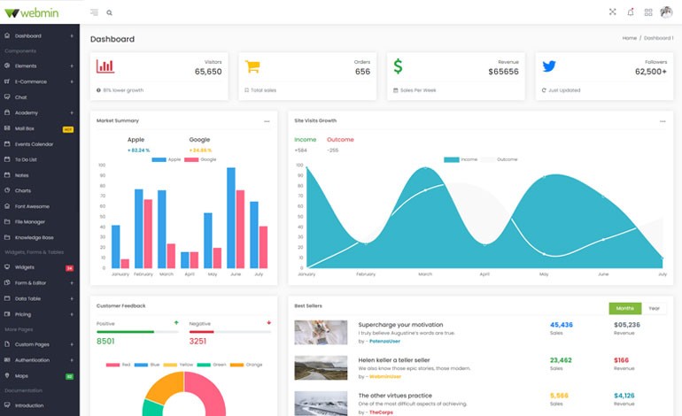Open the PotenzaUser author link
The height and width of the screenshot is (416, 682).
[384, 342]
